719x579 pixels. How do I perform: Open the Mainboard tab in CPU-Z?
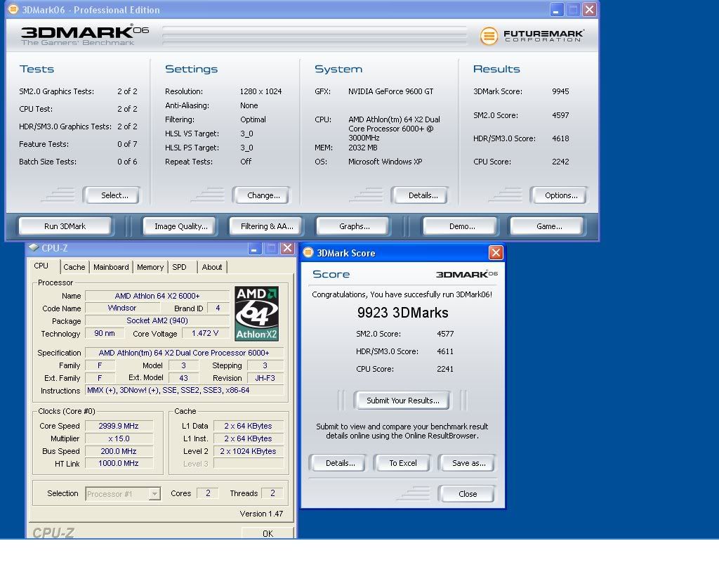tap(111, 267)
